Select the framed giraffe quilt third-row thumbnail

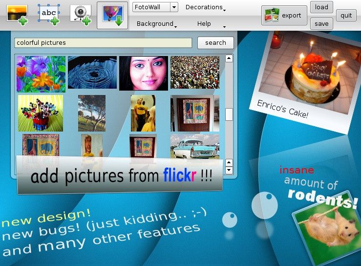click(143, 145)
